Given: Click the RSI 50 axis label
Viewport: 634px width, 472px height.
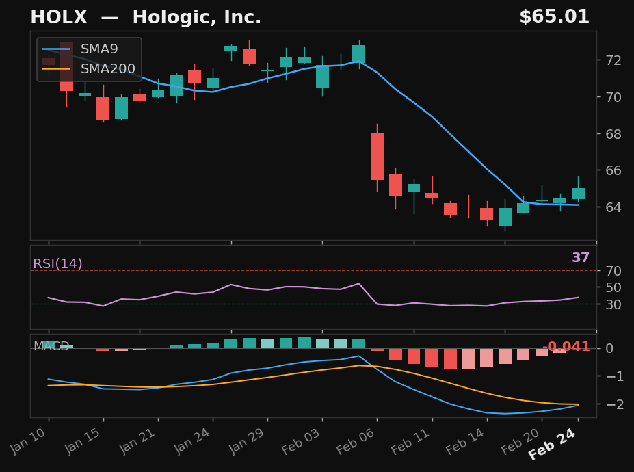Looking at the screenshot, I should coord(613,287).
